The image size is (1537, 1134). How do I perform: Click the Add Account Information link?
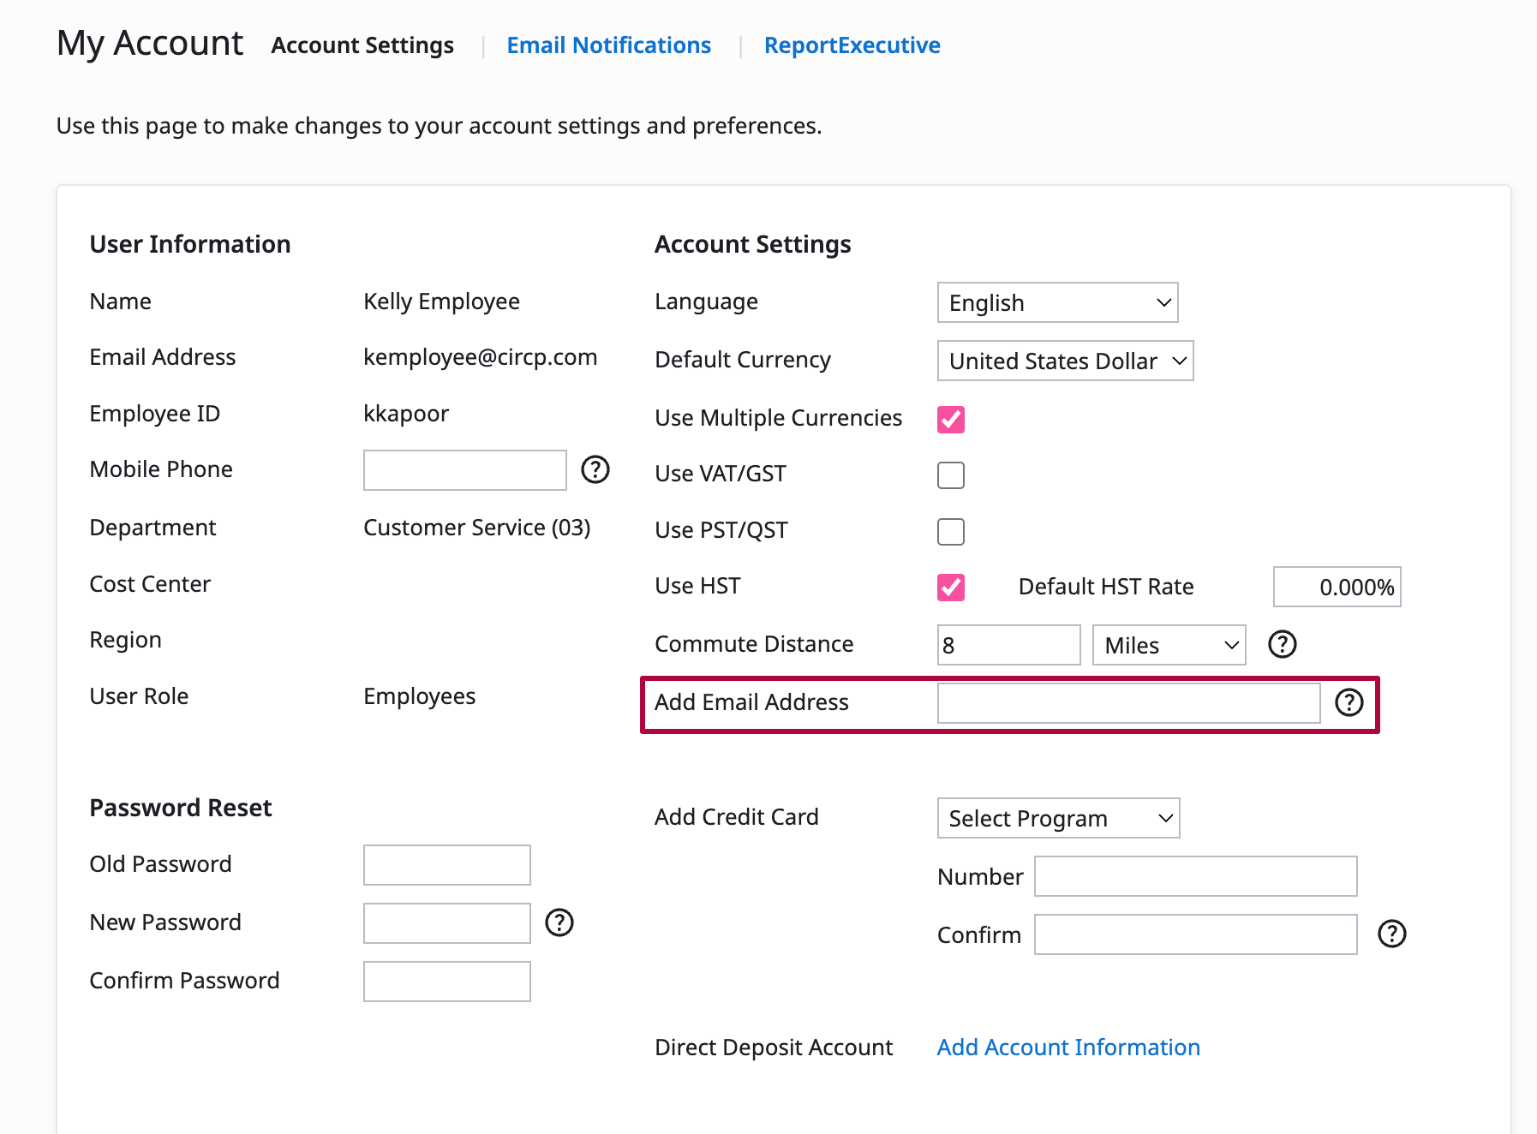coord(1068,1047)
